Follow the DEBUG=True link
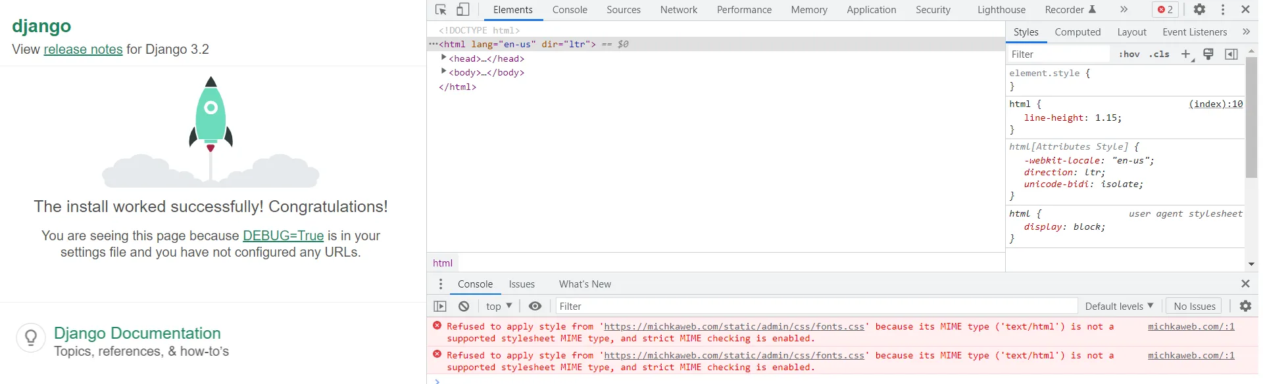This screenshot has height=384, width=1263. click(283, 235)
